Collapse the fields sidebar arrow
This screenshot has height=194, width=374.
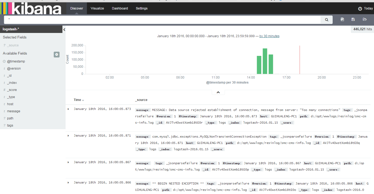point(64,30)
